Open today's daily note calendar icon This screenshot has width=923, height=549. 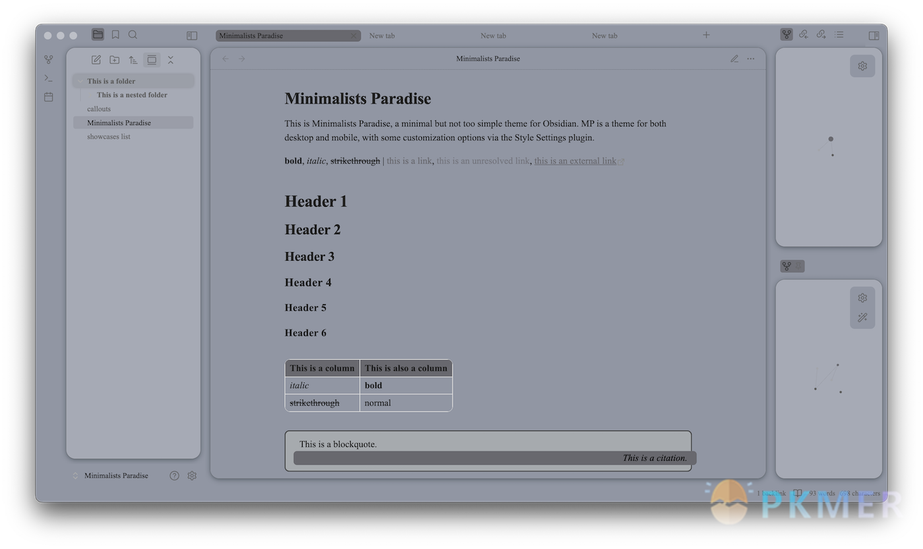48,97
